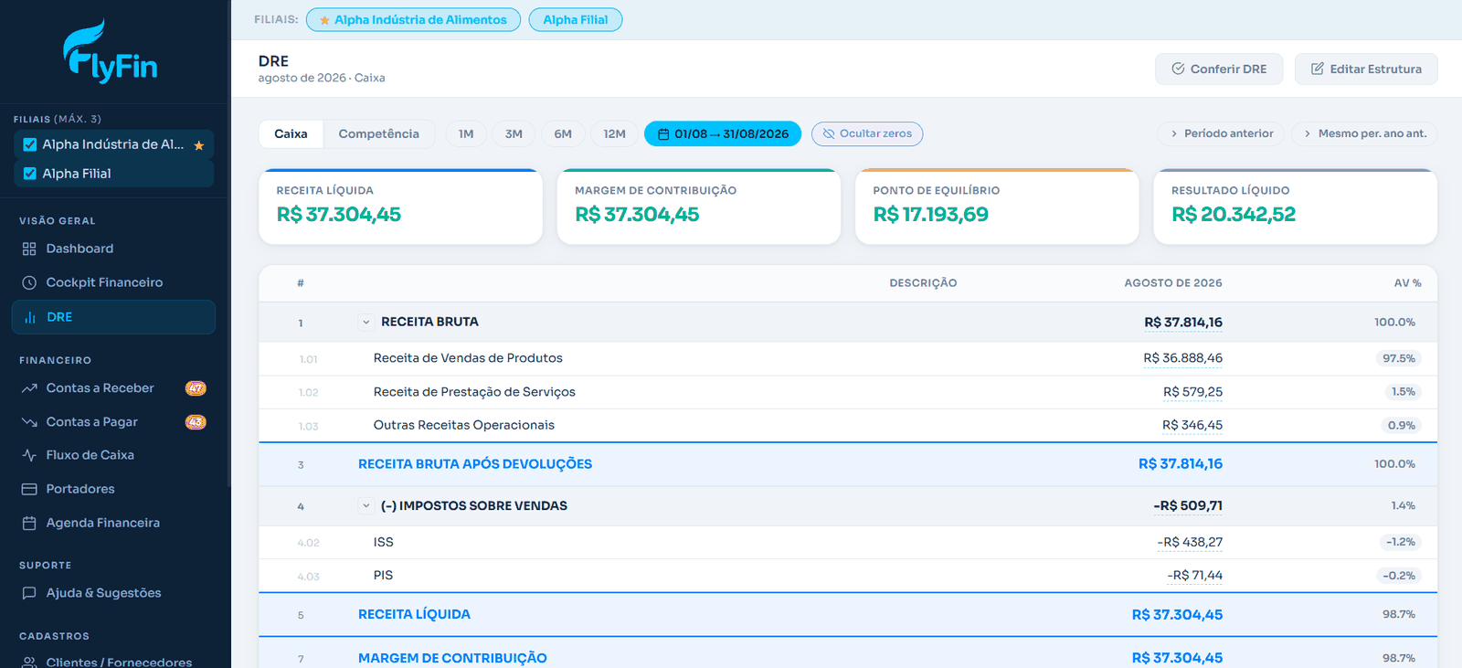Screen dimensions: 1462x668
Task: Open Cockpit Financeiro page
Action: click(113, 282)
